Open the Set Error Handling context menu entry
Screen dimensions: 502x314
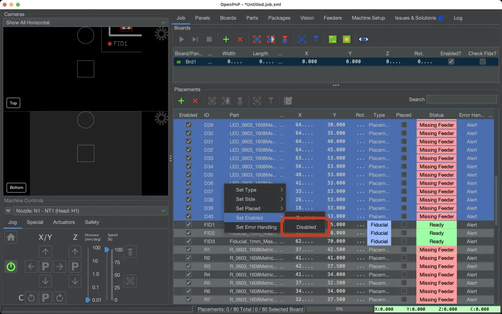point(256,227)
